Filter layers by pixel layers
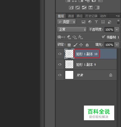Image resolution: width=121 pixels, height=127 pixels. [83, 22]
